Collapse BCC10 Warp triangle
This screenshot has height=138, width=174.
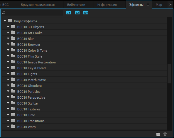point(8,127)
